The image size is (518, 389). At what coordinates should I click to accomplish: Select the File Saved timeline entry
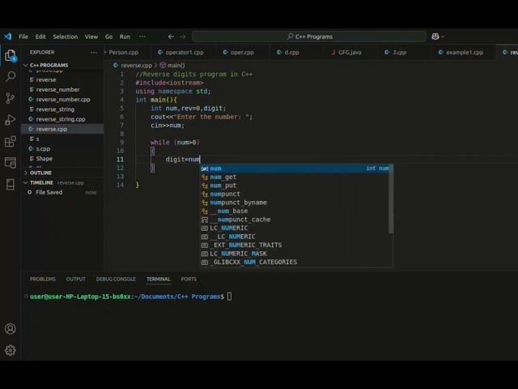pos(62,192)
